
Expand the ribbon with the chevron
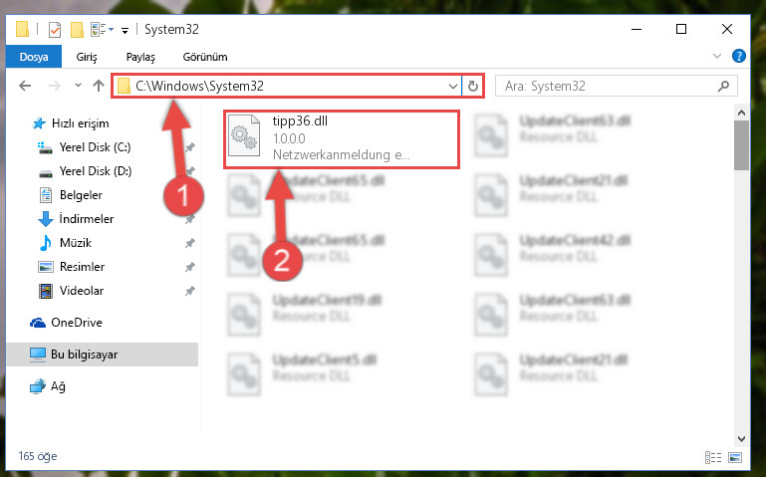pyautogui.click(x=716, y=56)
